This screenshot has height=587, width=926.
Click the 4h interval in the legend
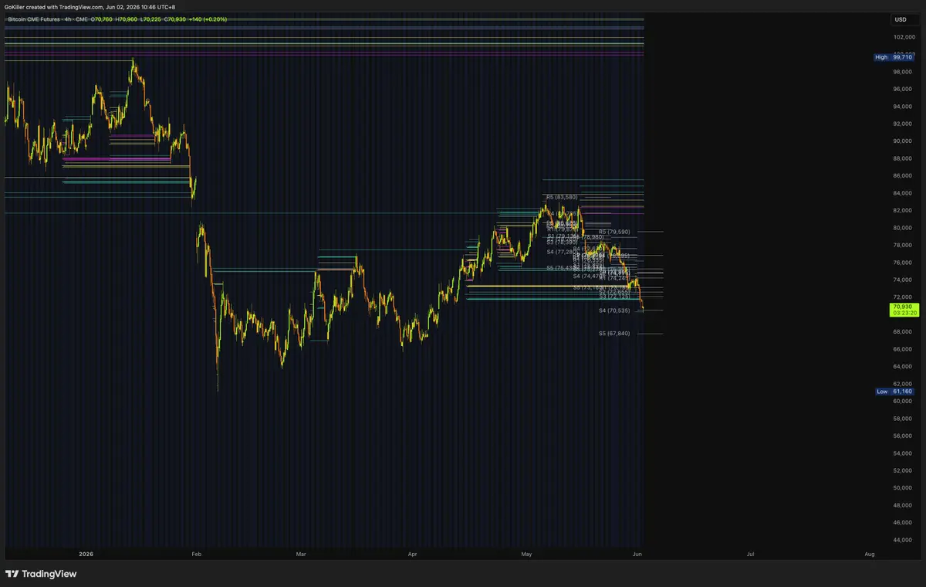tap(68, 19)
